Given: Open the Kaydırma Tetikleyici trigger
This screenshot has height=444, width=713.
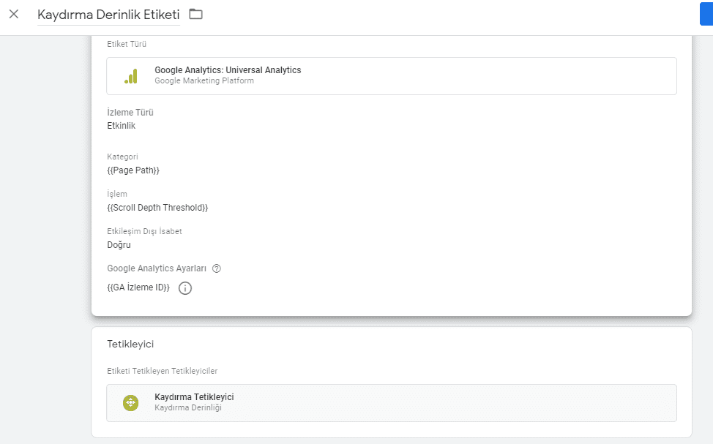Looking at the screenshot, I should tap(194, 397).
